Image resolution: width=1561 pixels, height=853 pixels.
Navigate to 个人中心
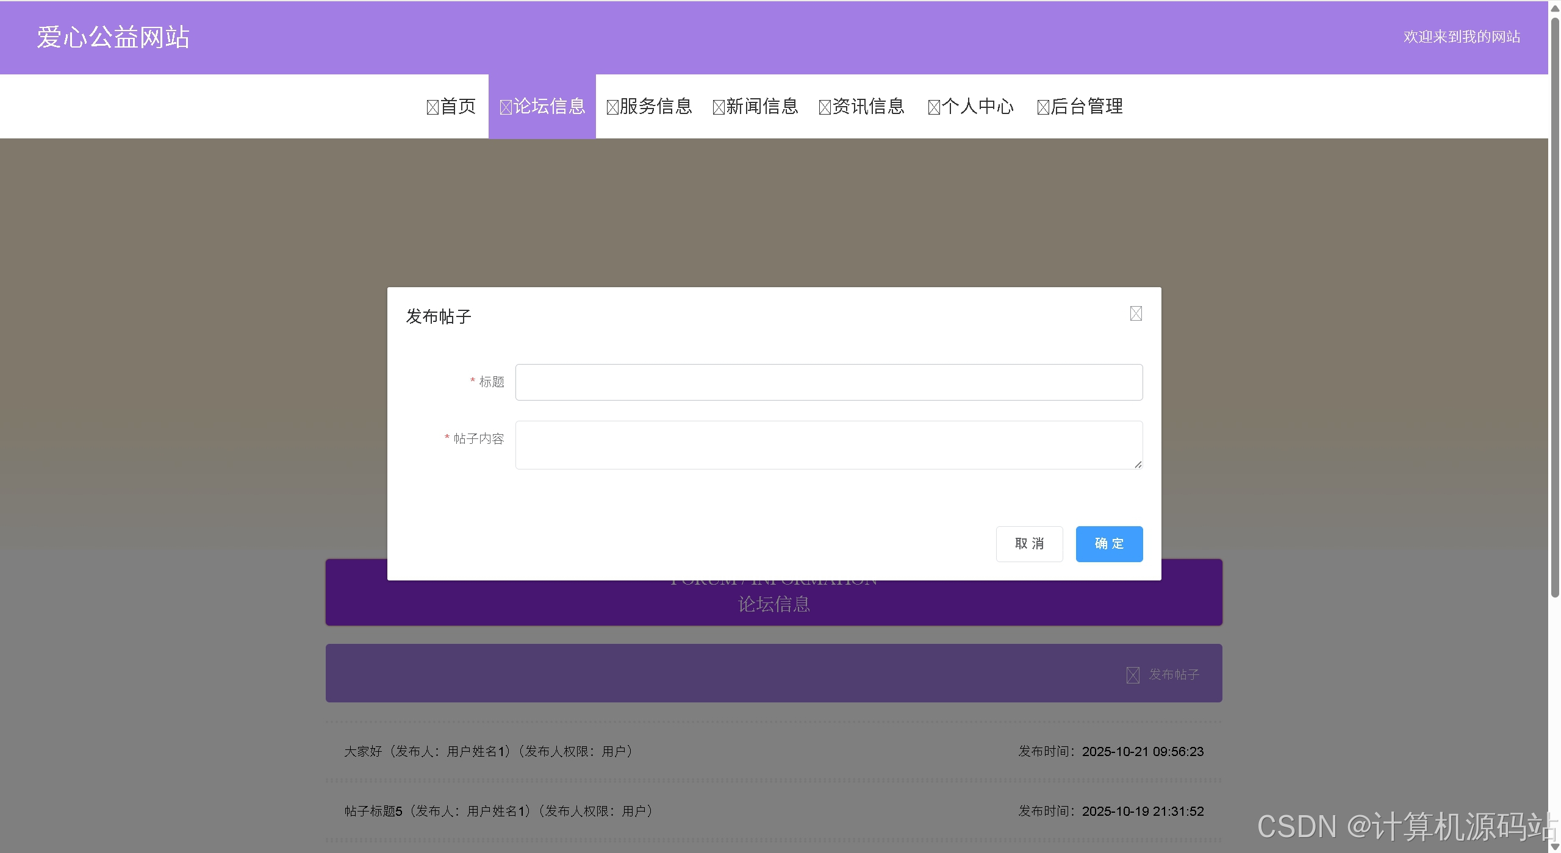point(977,107)
